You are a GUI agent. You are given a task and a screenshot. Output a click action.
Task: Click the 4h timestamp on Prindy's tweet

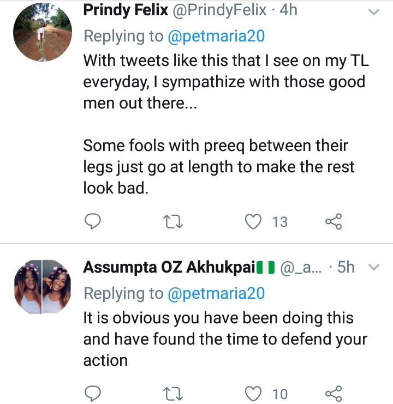(x=288, y=10)
